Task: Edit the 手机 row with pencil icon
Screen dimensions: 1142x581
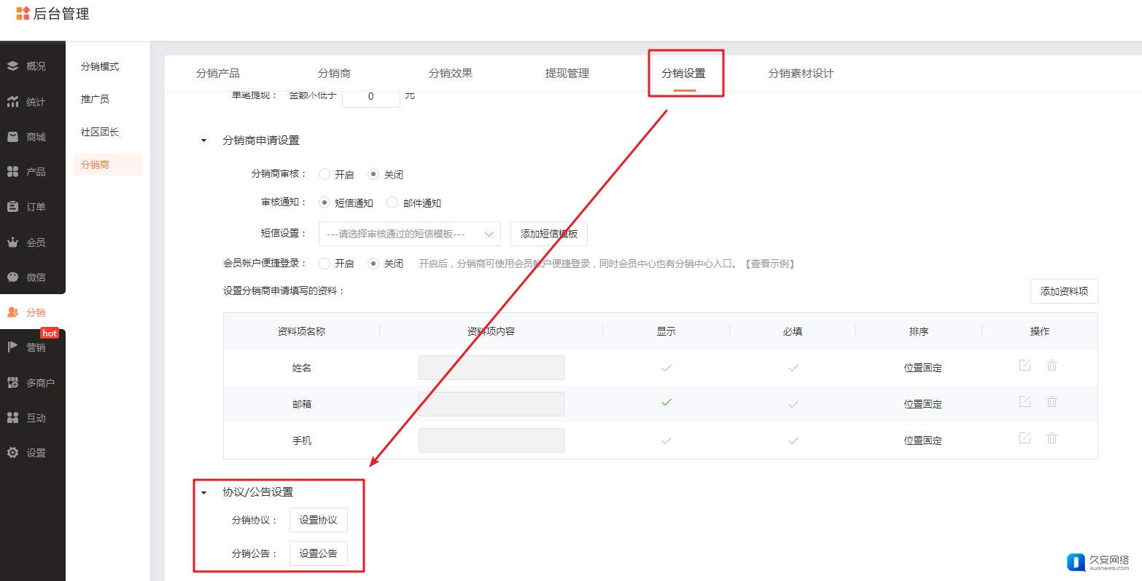Action: (1025, 438)
